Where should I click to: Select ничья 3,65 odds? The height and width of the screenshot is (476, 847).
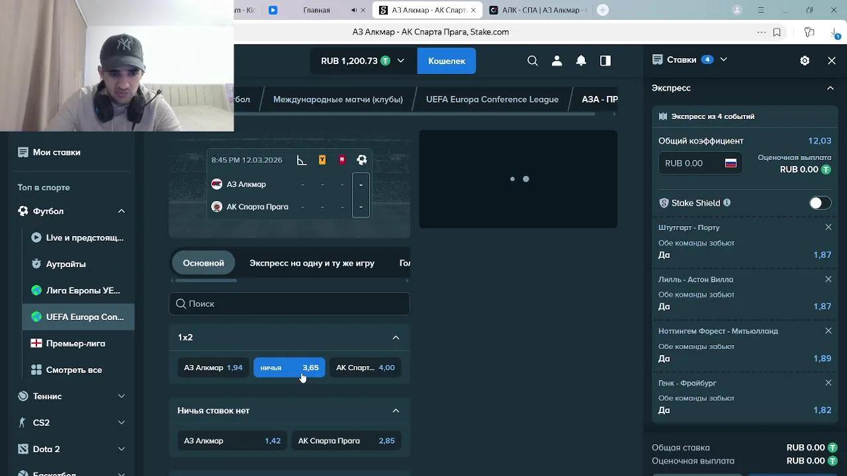click(x=289, y=368)
